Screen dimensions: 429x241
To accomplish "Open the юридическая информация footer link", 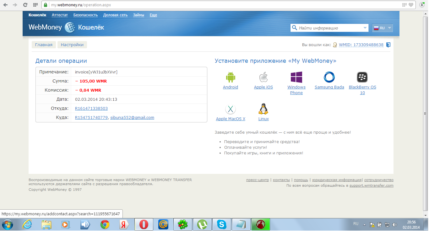I will pos(337,180).
